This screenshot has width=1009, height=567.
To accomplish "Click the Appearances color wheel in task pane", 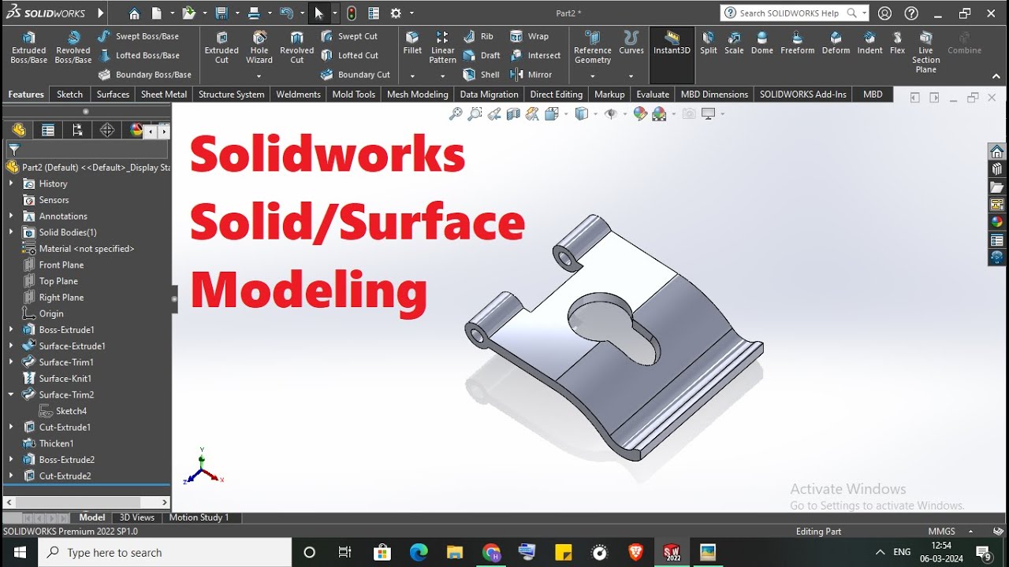I will coord(997,222).
